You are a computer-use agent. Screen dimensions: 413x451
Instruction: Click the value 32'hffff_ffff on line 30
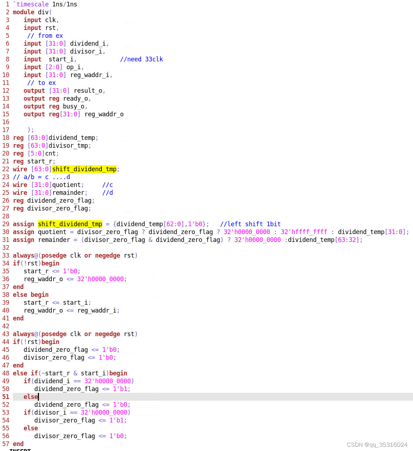pos(304,232)
